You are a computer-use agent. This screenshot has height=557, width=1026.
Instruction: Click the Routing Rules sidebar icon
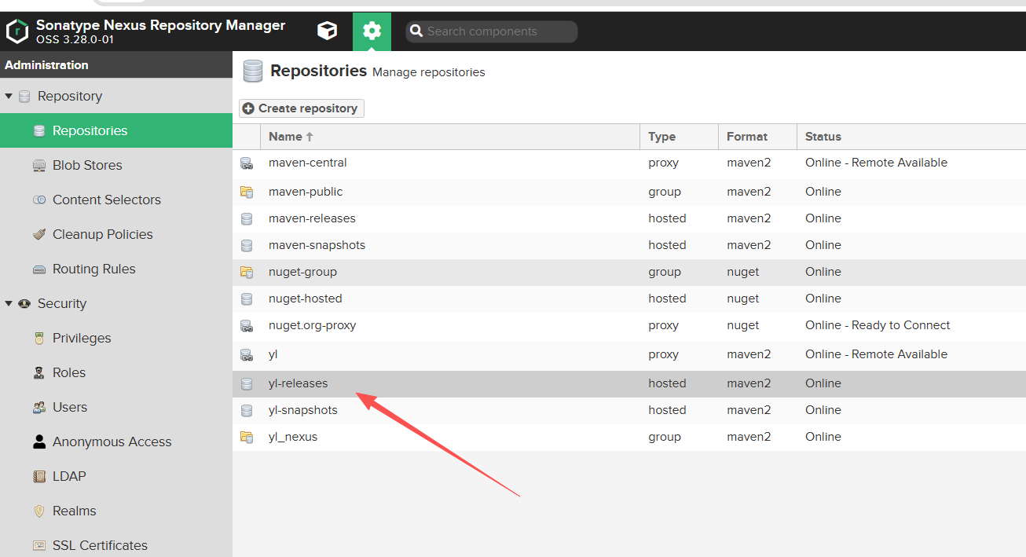click(x=39, y=269)
